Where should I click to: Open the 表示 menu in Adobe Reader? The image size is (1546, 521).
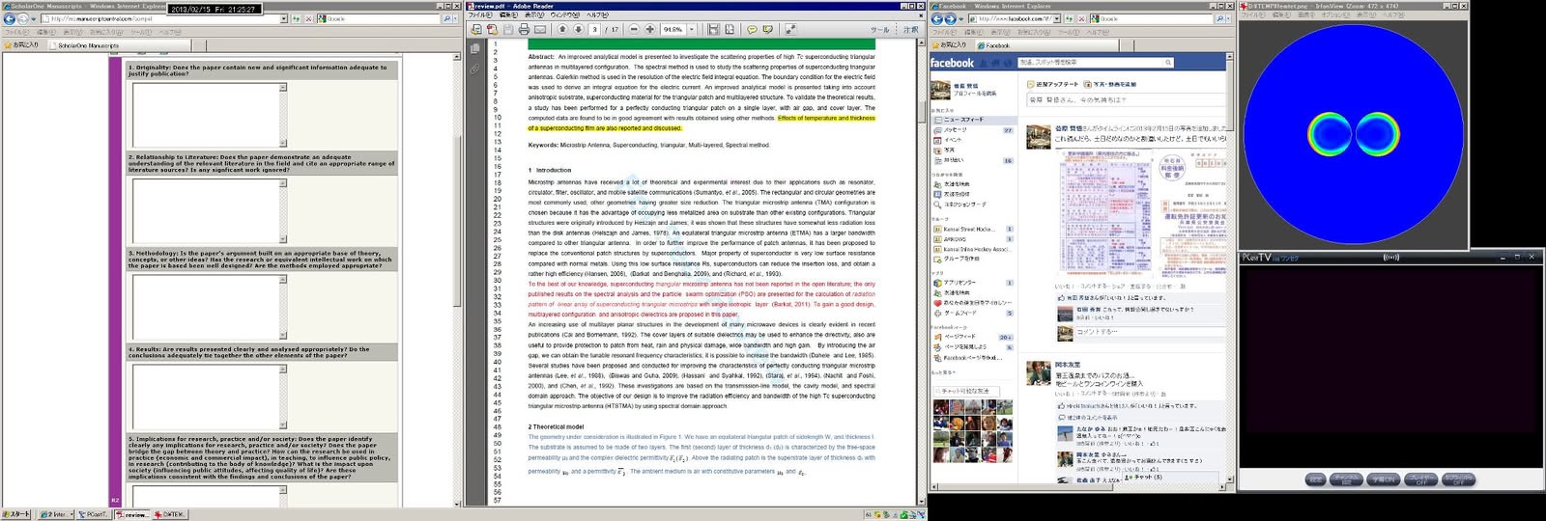tap(533, 14)
